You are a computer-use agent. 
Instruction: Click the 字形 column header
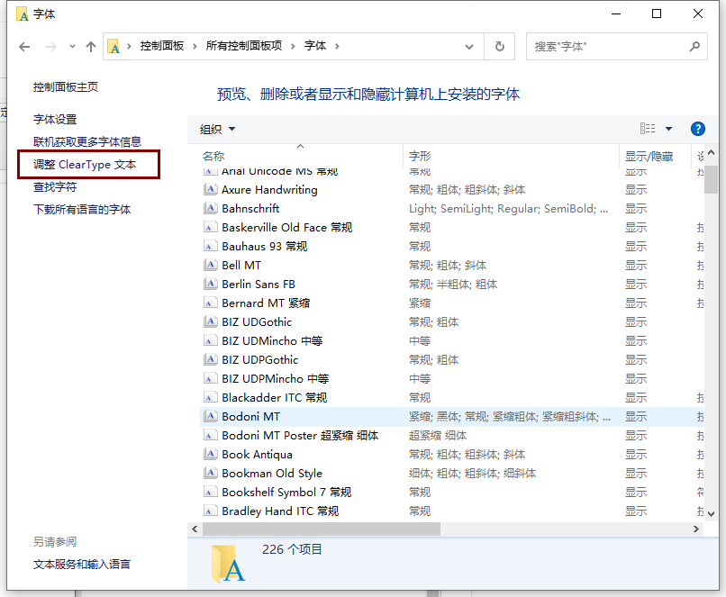tap(420, 156)
